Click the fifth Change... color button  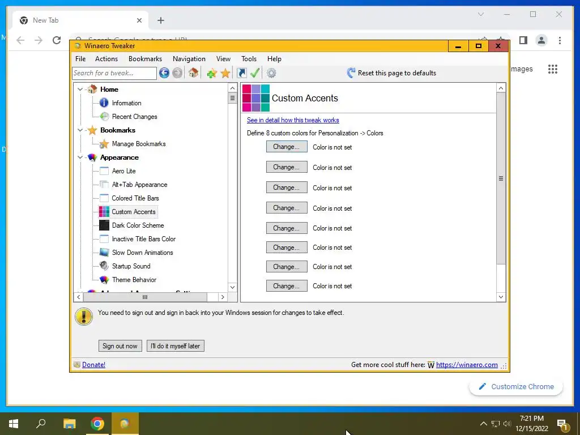pos(287,228)
